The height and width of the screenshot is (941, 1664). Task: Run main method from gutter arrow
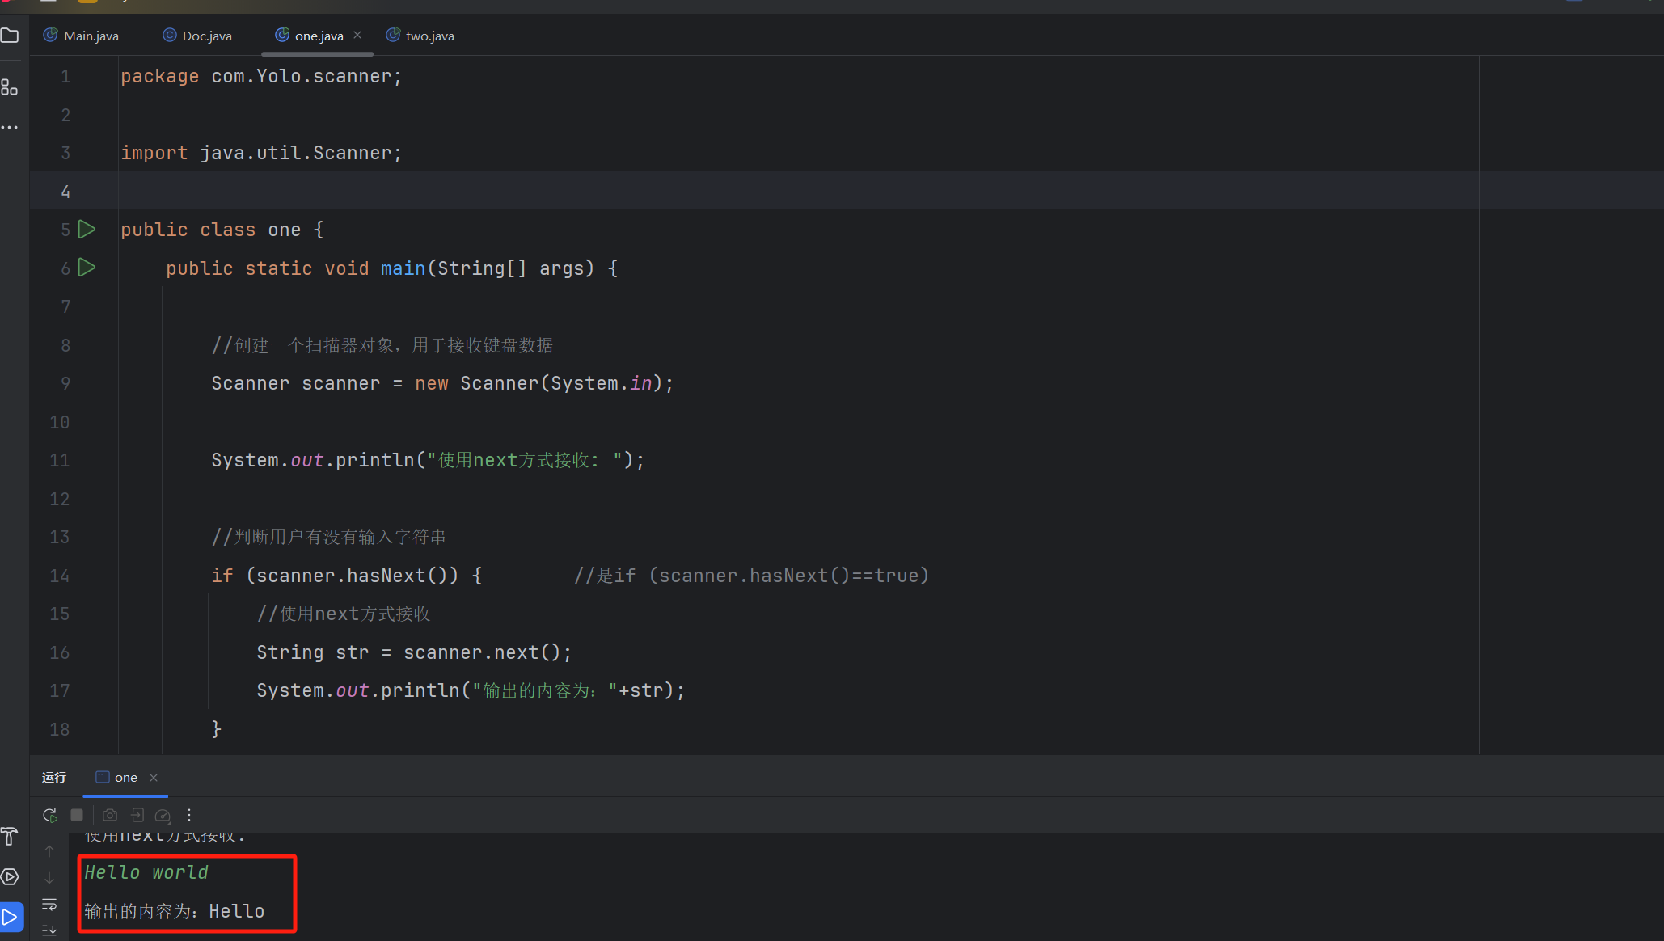click(87, 268)
